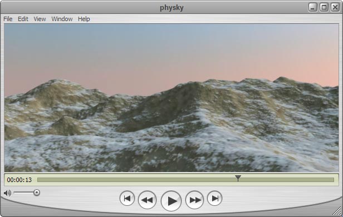This screenshot has width=343, height=217.
Task: Click the rewind button
Action: coord(147,200)
